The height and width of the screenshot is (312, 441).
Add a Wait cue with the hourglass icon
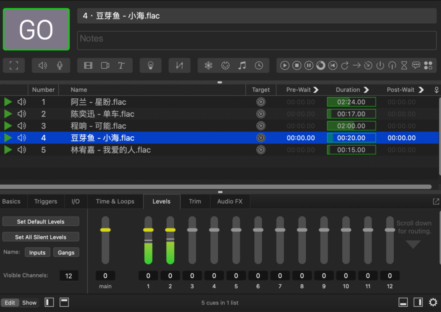pos(404,65)
